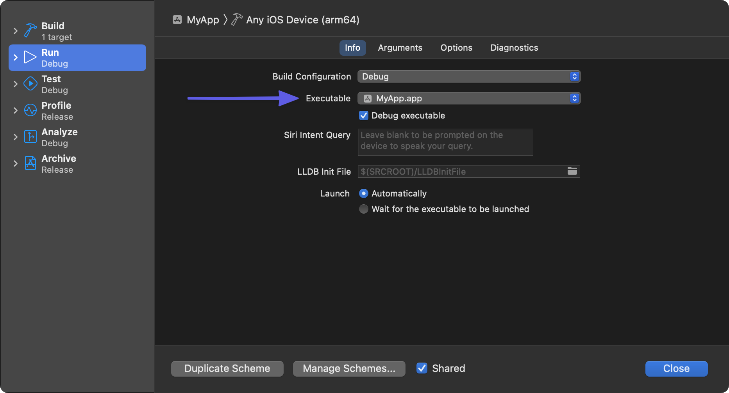Select the Test action icon in sidebar

pos(30,84)
